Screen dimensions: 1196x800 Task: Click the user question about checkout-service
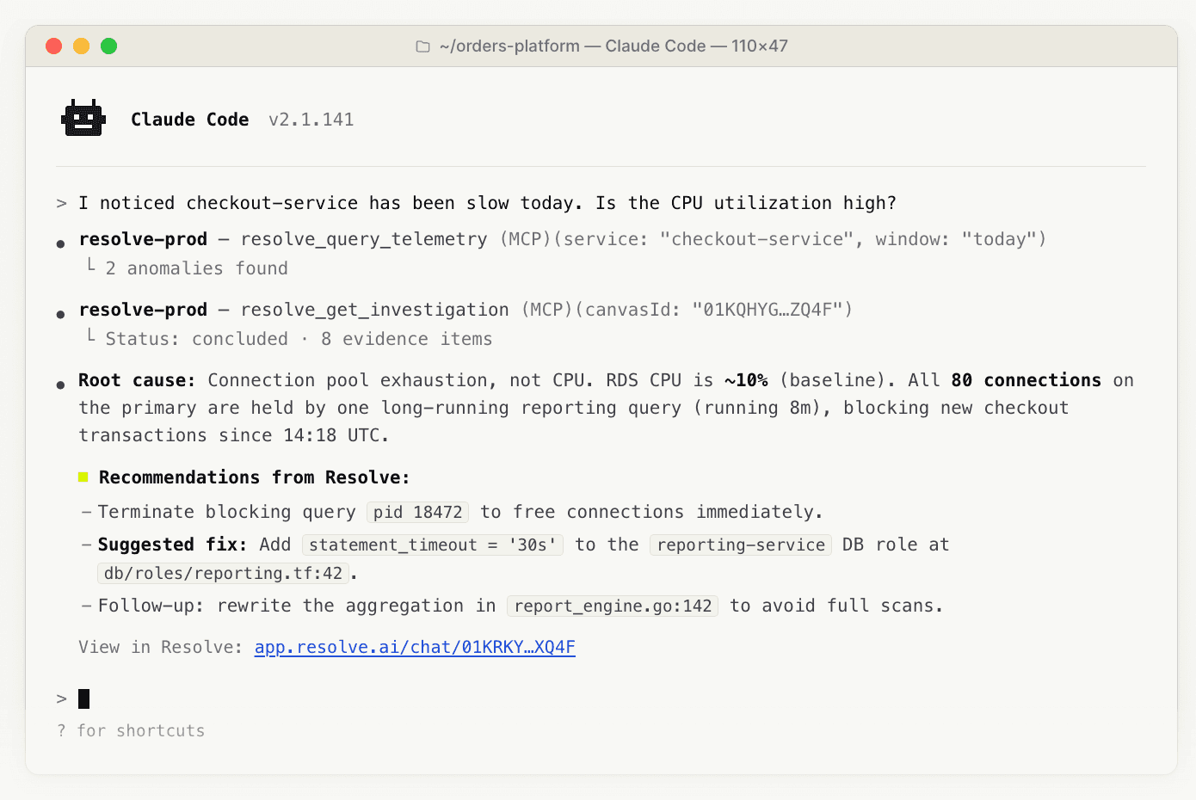[487, 203]
